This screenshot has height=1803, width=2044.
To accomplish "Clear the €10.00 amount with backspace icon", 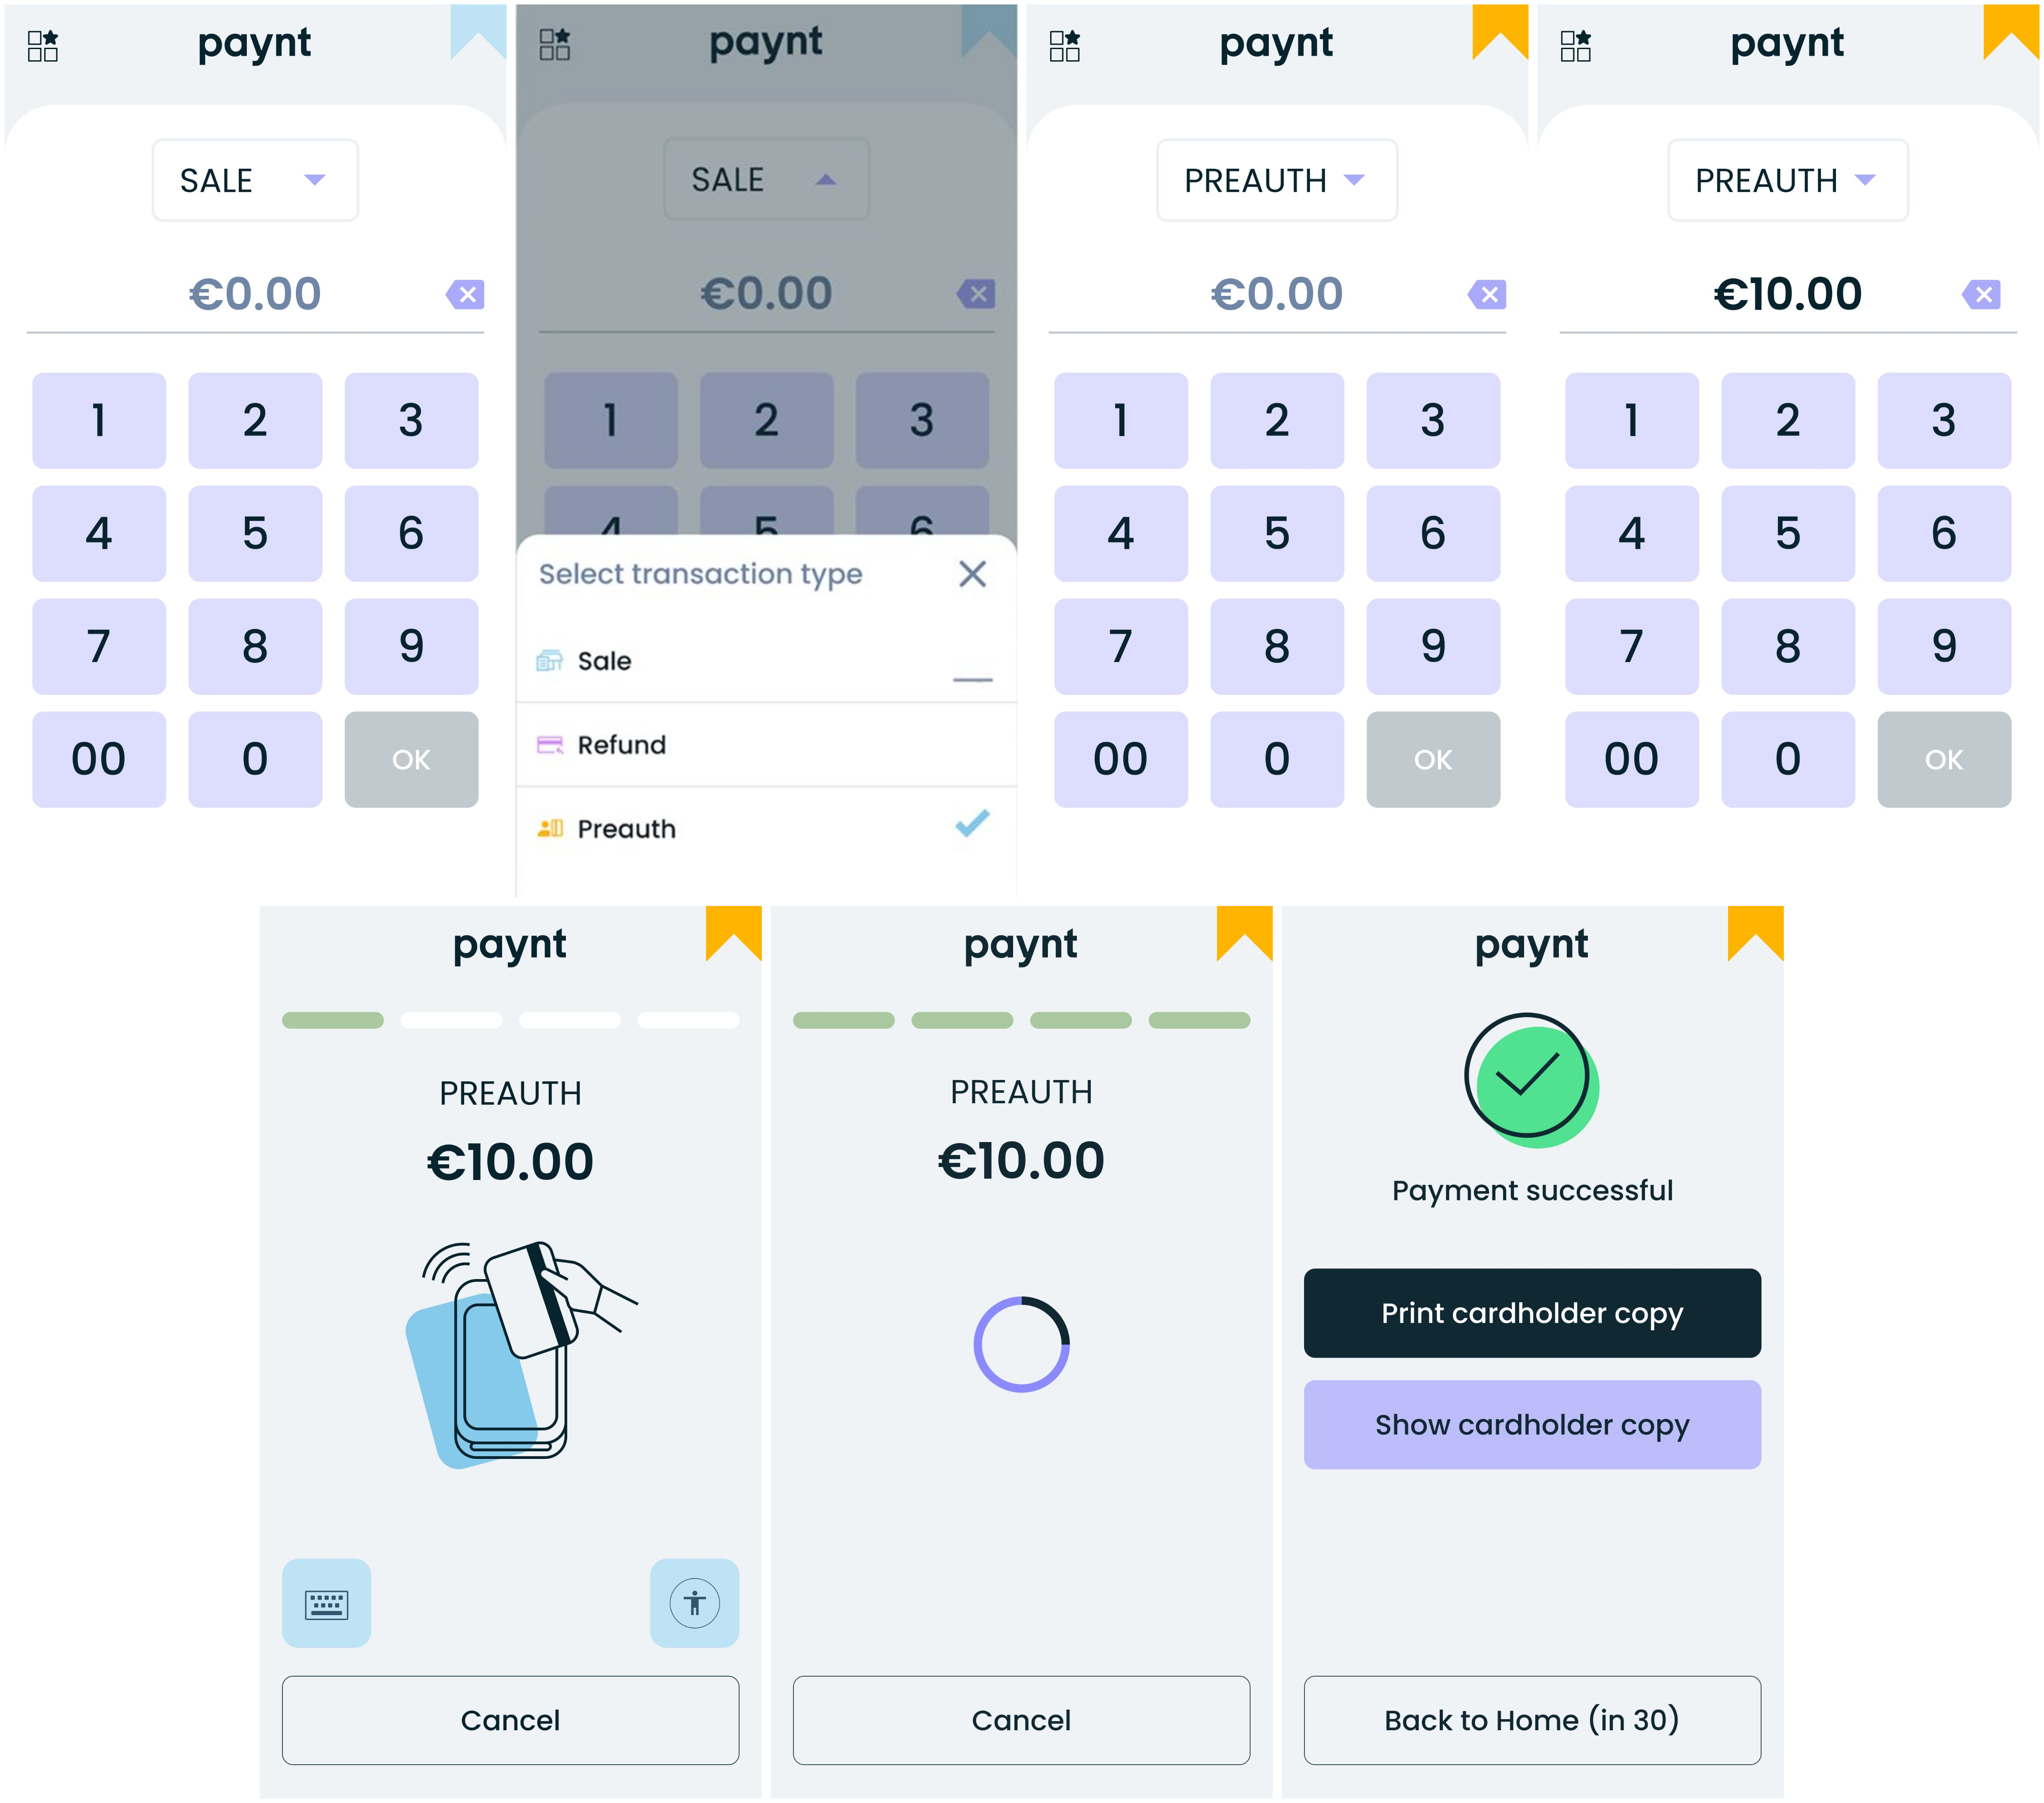I will (1981, 294).
